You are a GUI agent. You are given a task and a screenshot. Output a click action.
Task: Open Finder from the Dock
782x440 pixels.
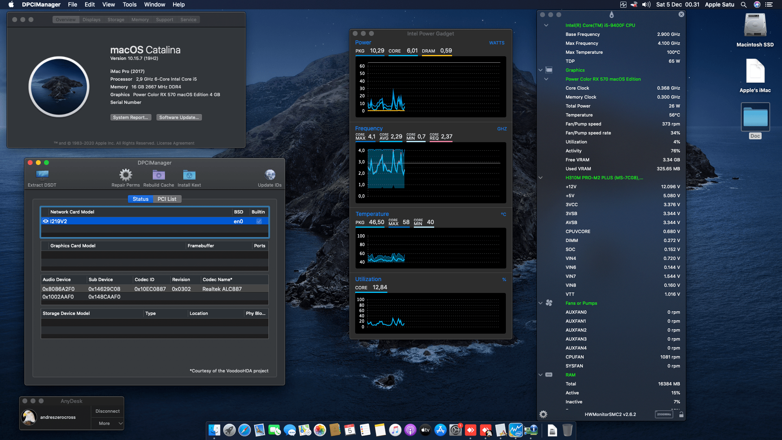[214, 430]
